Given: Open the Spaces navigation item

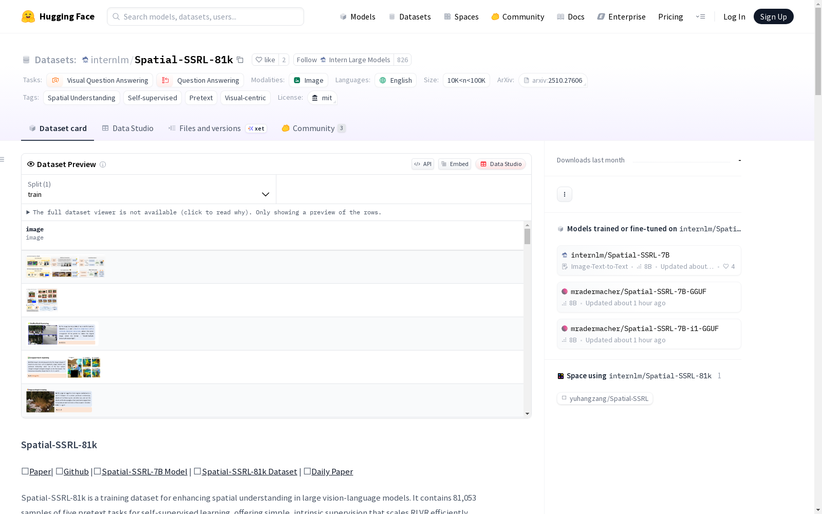Looking at the screenshot, I should pos(461,16).
